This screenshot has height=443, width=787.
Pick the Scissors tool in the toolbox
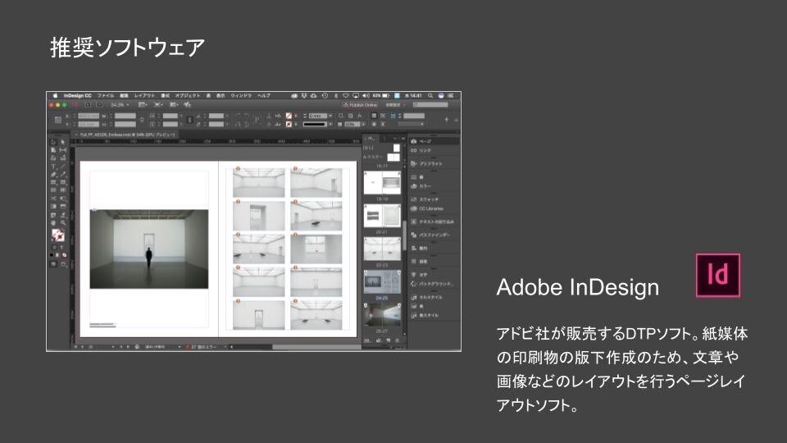click(53, 198)
